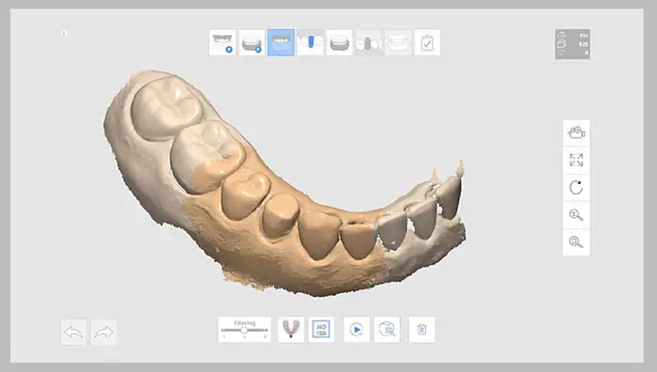Click the Filtering level slider
This screenshot has height=372, width=657.
[x=244, y=330]
